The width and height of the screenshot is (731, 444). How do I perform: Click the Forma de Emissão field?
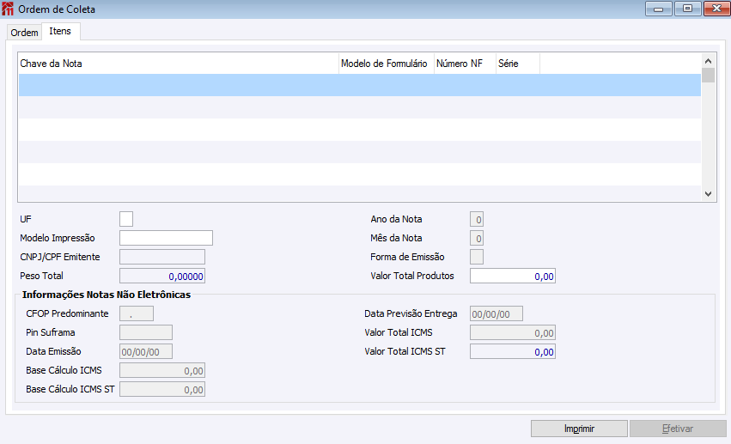coord(477,257)
